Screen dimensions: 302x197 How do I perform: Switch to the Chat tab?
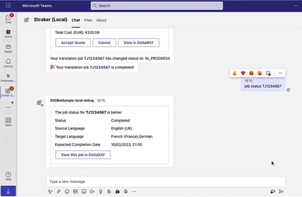[x=76, y=20]
